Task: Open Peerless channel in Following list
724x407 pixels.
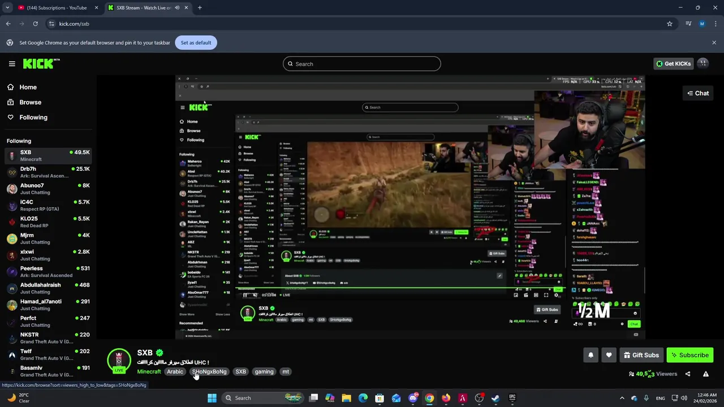Action: (49, 272)
